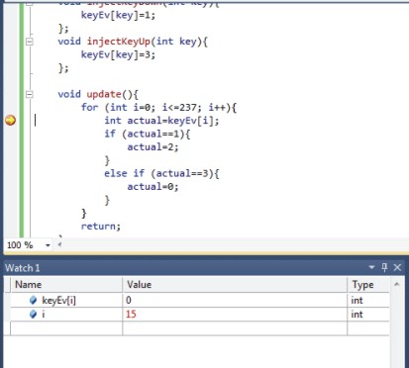Open the 100 % zoom dropdown
409x368 pixels.
48,245
